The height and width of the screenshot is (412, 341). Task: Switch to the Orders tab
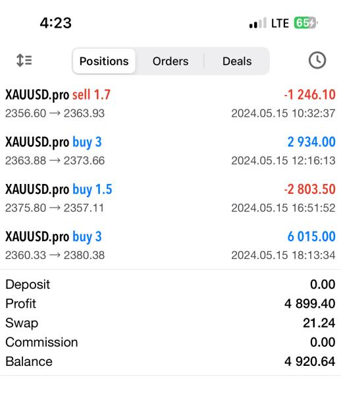coord(170,61)
